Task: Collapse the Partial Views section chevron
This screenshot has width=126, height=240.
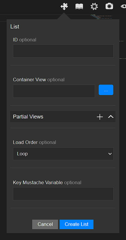Action: coord(111,117)
